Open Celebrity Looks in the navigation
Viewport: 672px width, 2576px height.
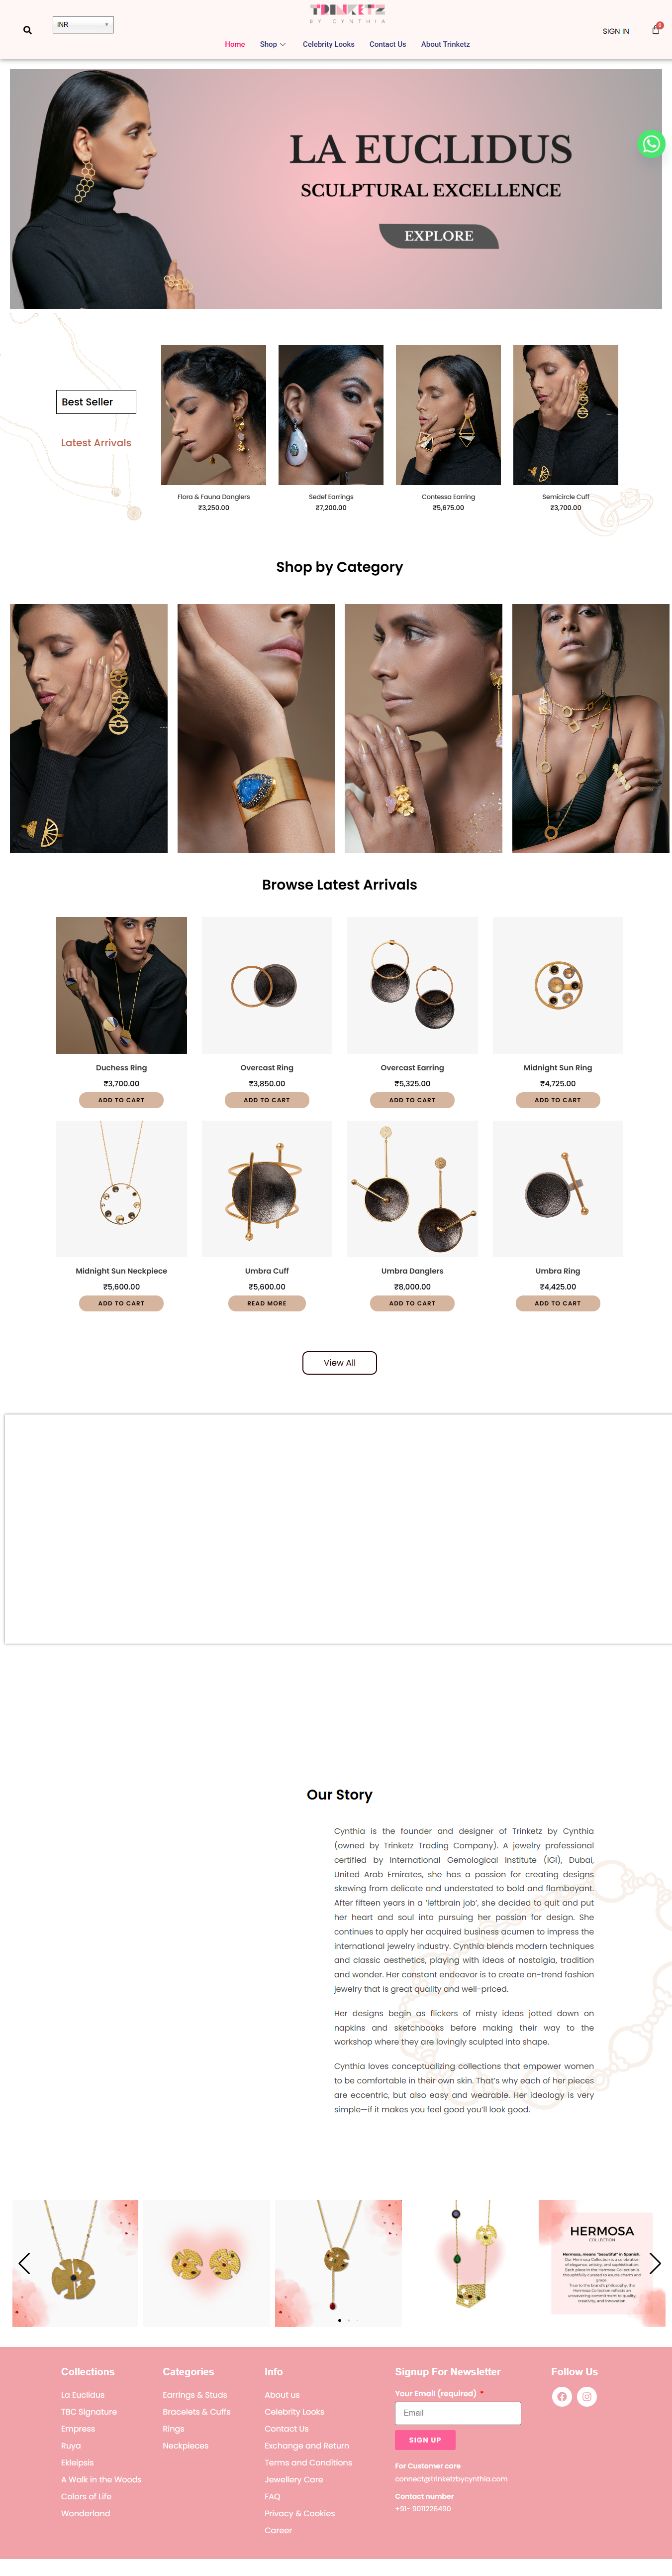tap(328, 44)
